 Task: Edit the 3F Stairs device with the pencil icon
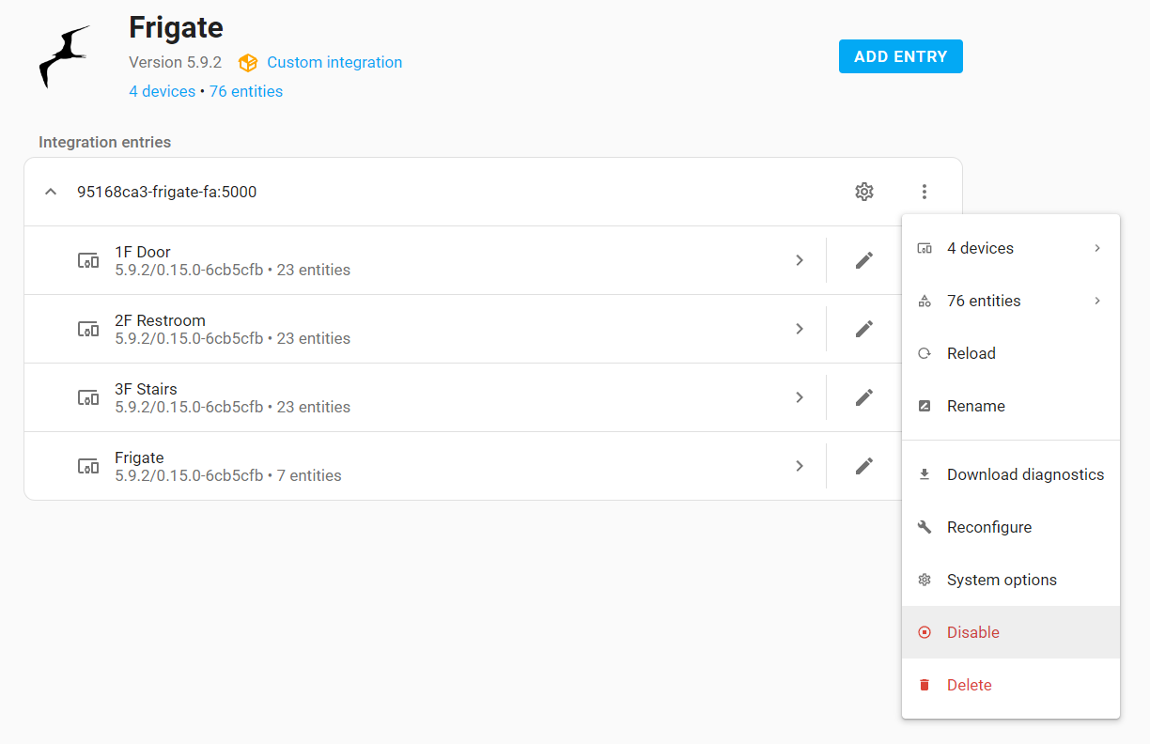click(863, 397)
